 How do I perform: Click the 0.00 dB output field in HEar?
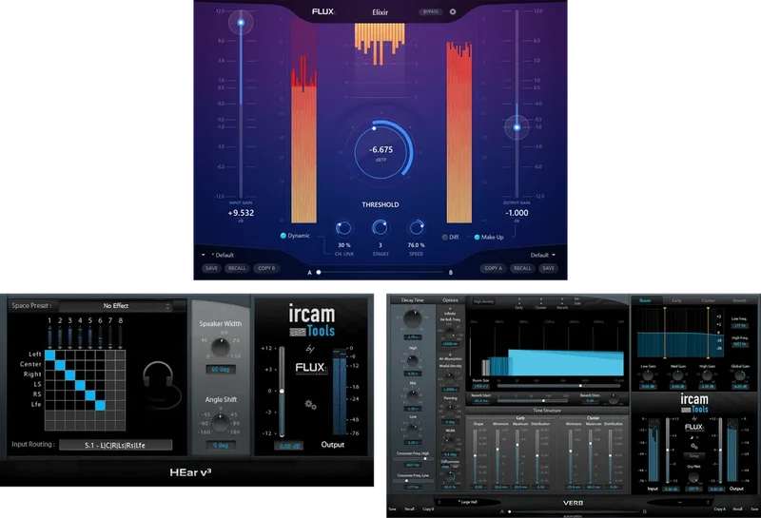[289, 446]
